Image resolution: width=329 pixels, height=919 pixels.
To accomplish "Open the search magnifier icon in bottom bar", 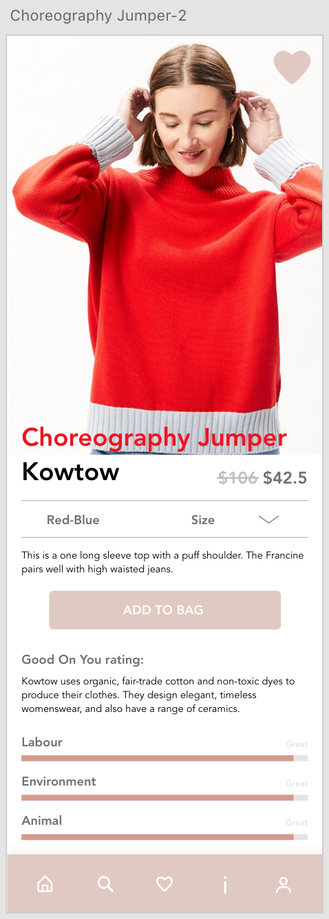I will 105,884.
